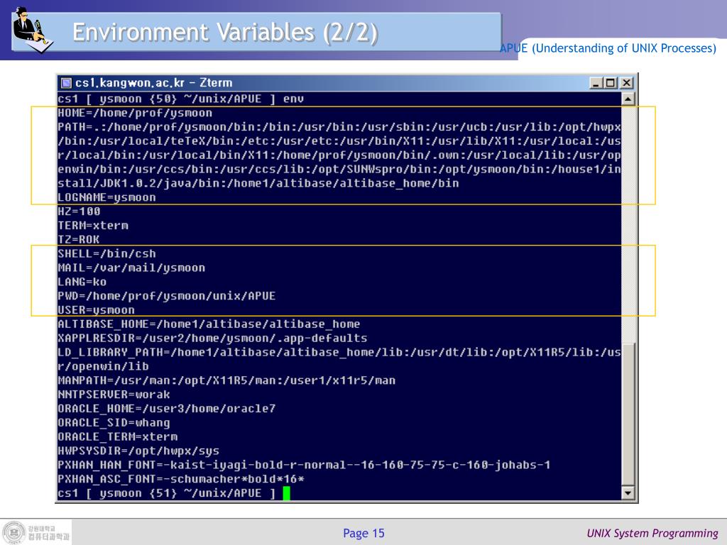Click the 'TZ=ROK' line
This screenshot has width=727, height=545.
(x=78, y=240)
